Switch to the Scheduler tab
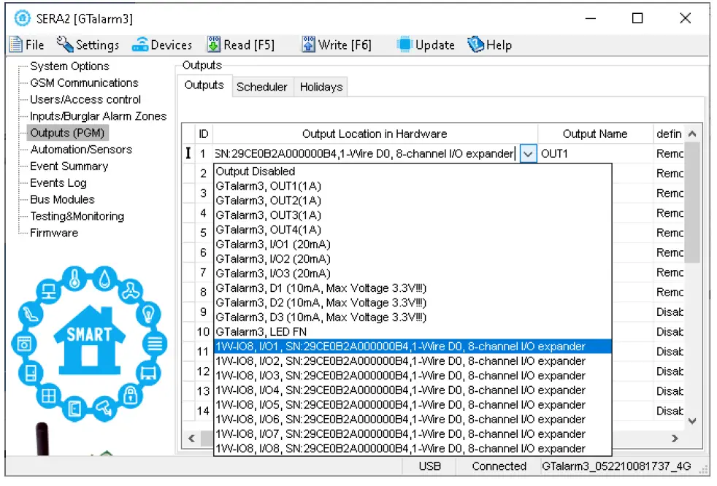The height and width of the screenshot is (486, 717). (x=261, y=87)
